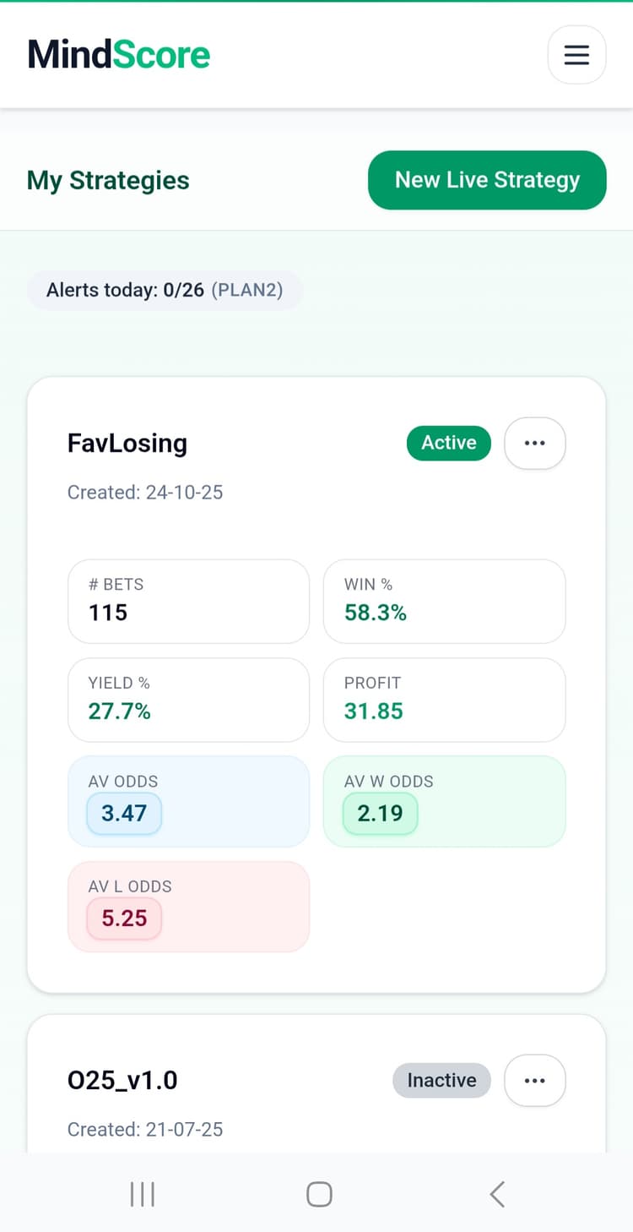Select the AV ODDS 3.47 value chip

(x=124, y=814)
